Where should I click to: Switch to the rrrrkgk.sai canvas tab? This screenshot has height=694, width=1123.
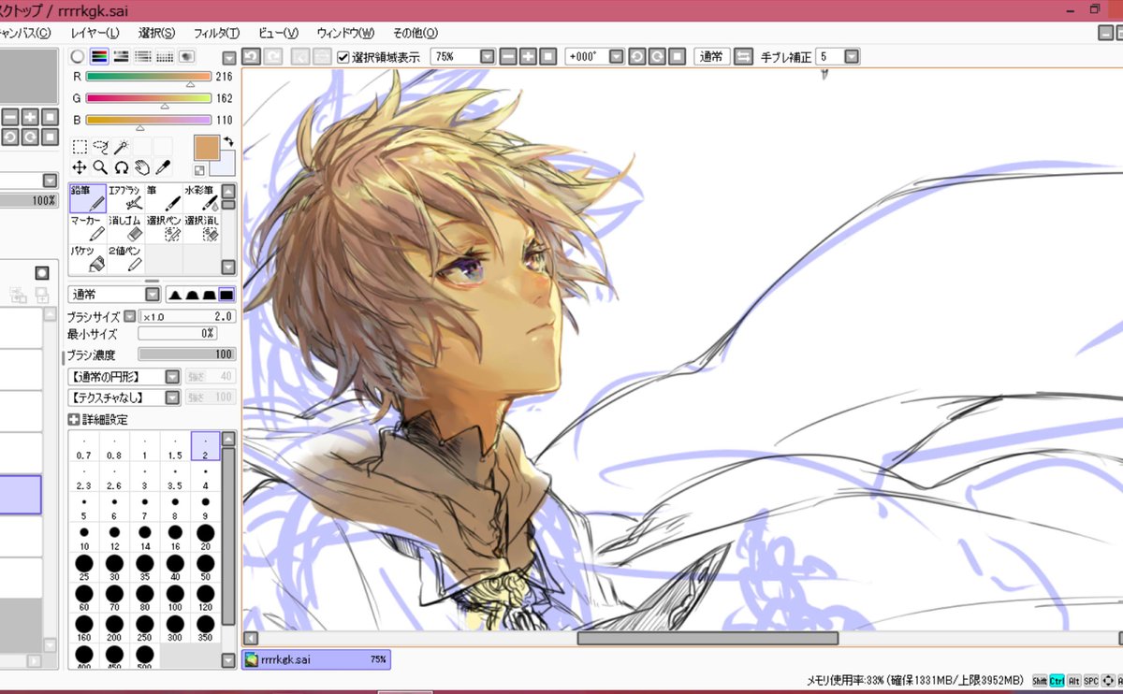(x=316, y=659)
